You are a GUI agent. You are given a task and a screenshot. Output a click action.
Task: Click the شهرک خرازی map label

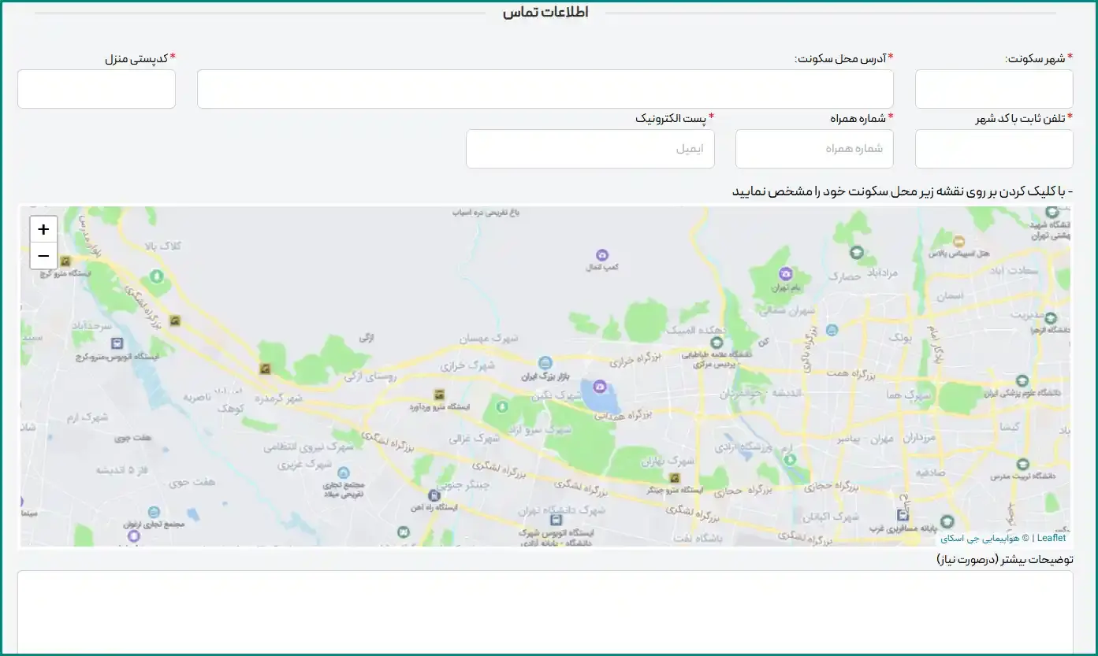pos(467,366)
